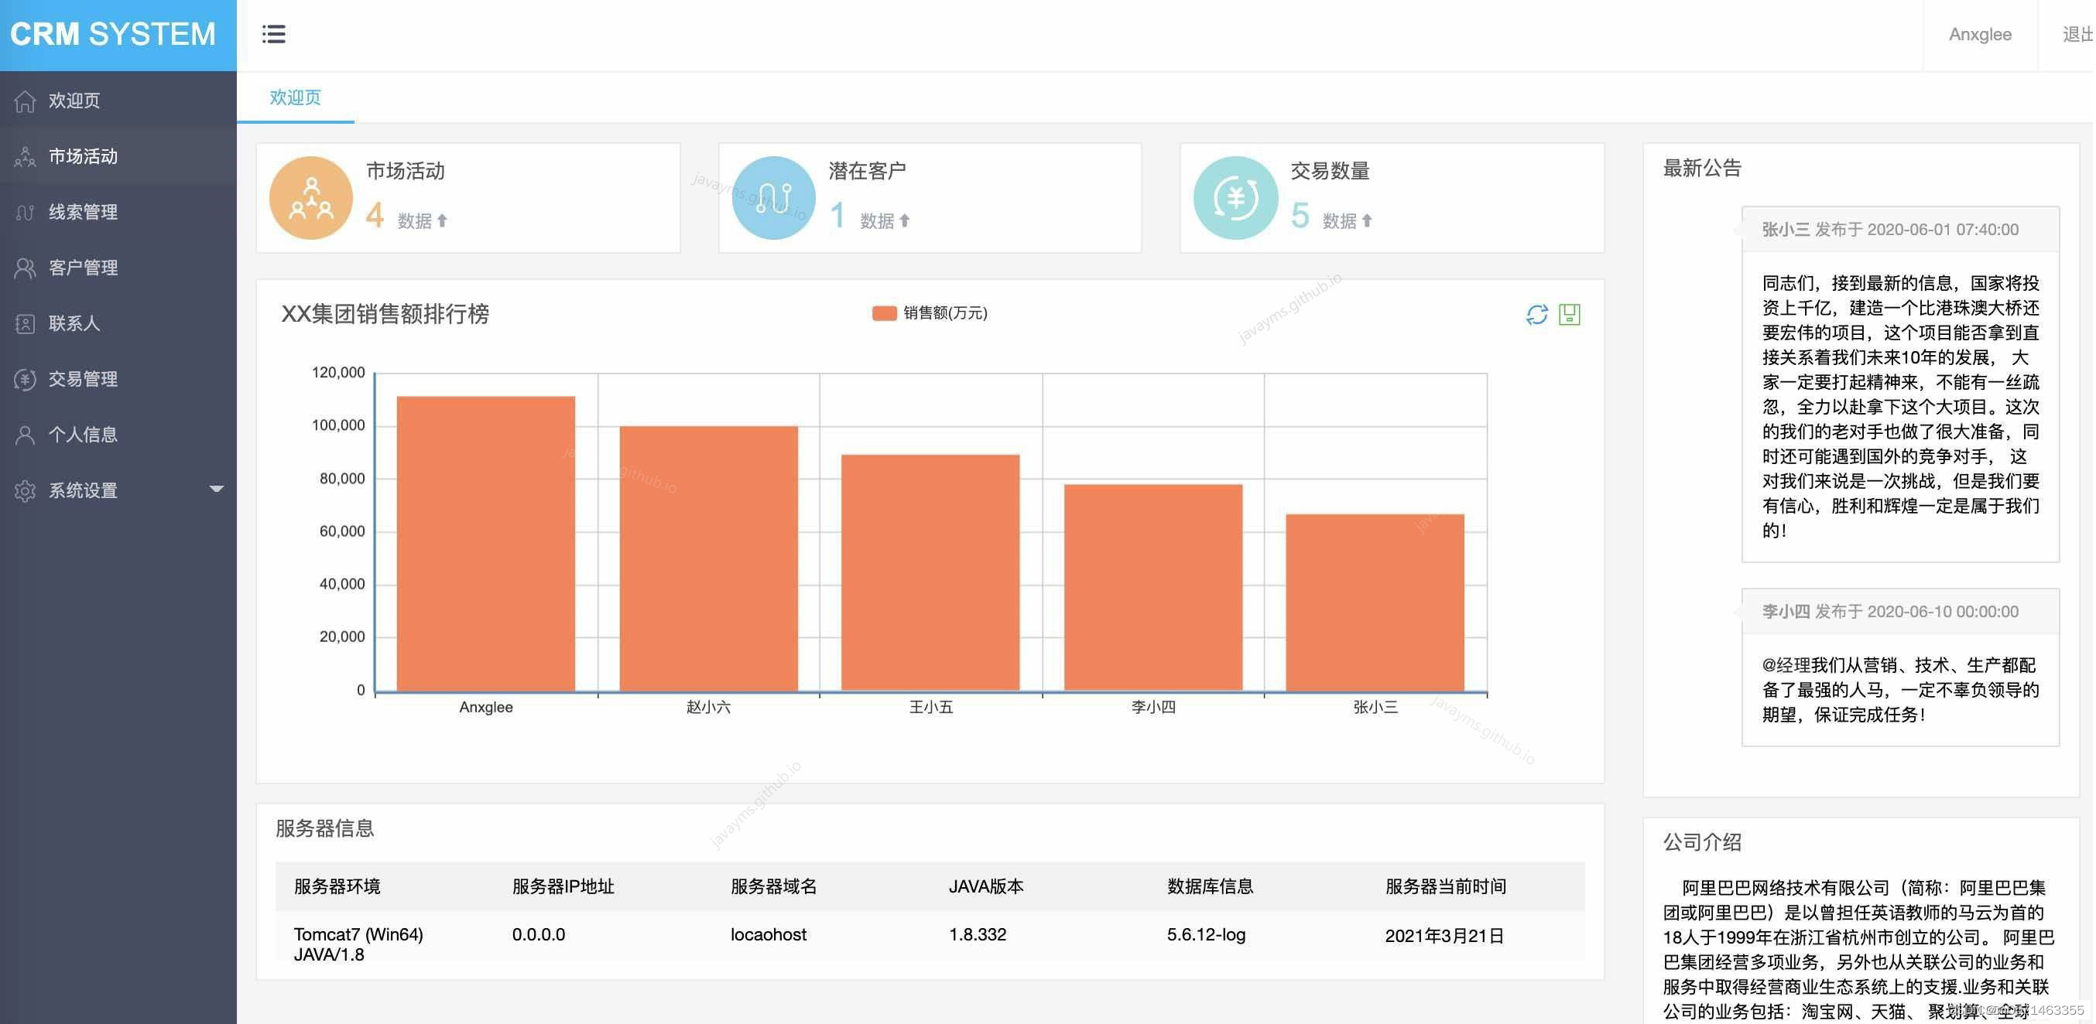The height and width of the screenshot is (1024, 2096).
Task: Click the Anxglee sales bar in chart
Action: [x=486, y=543]
